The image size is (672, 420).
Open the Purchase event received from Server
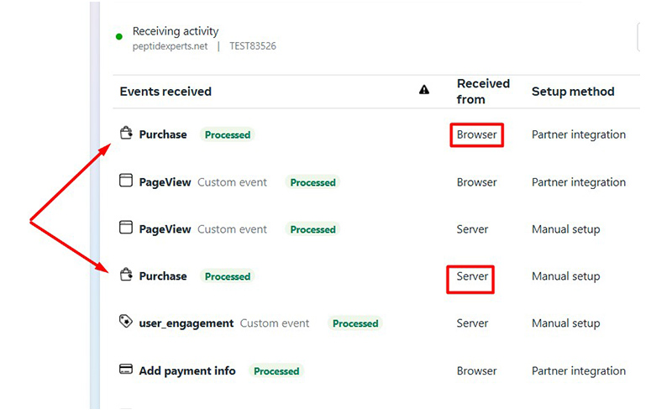coord(163,276)
